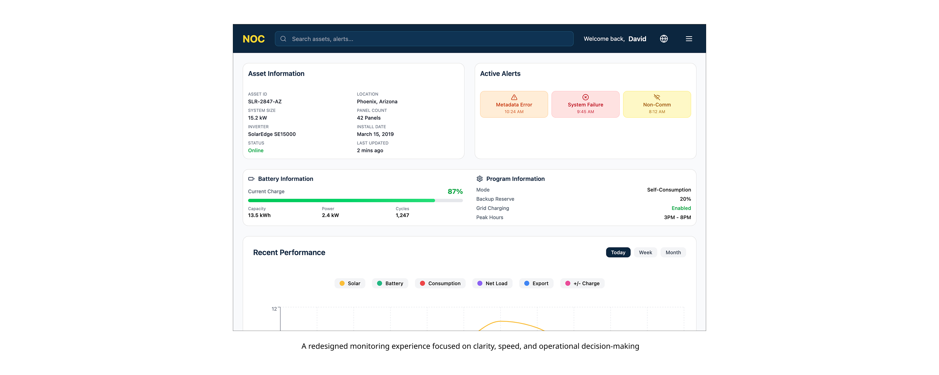Screen dimensions: 939x375
Task: Toggle the Solar series legend
Action: click(x=350, y=283)
